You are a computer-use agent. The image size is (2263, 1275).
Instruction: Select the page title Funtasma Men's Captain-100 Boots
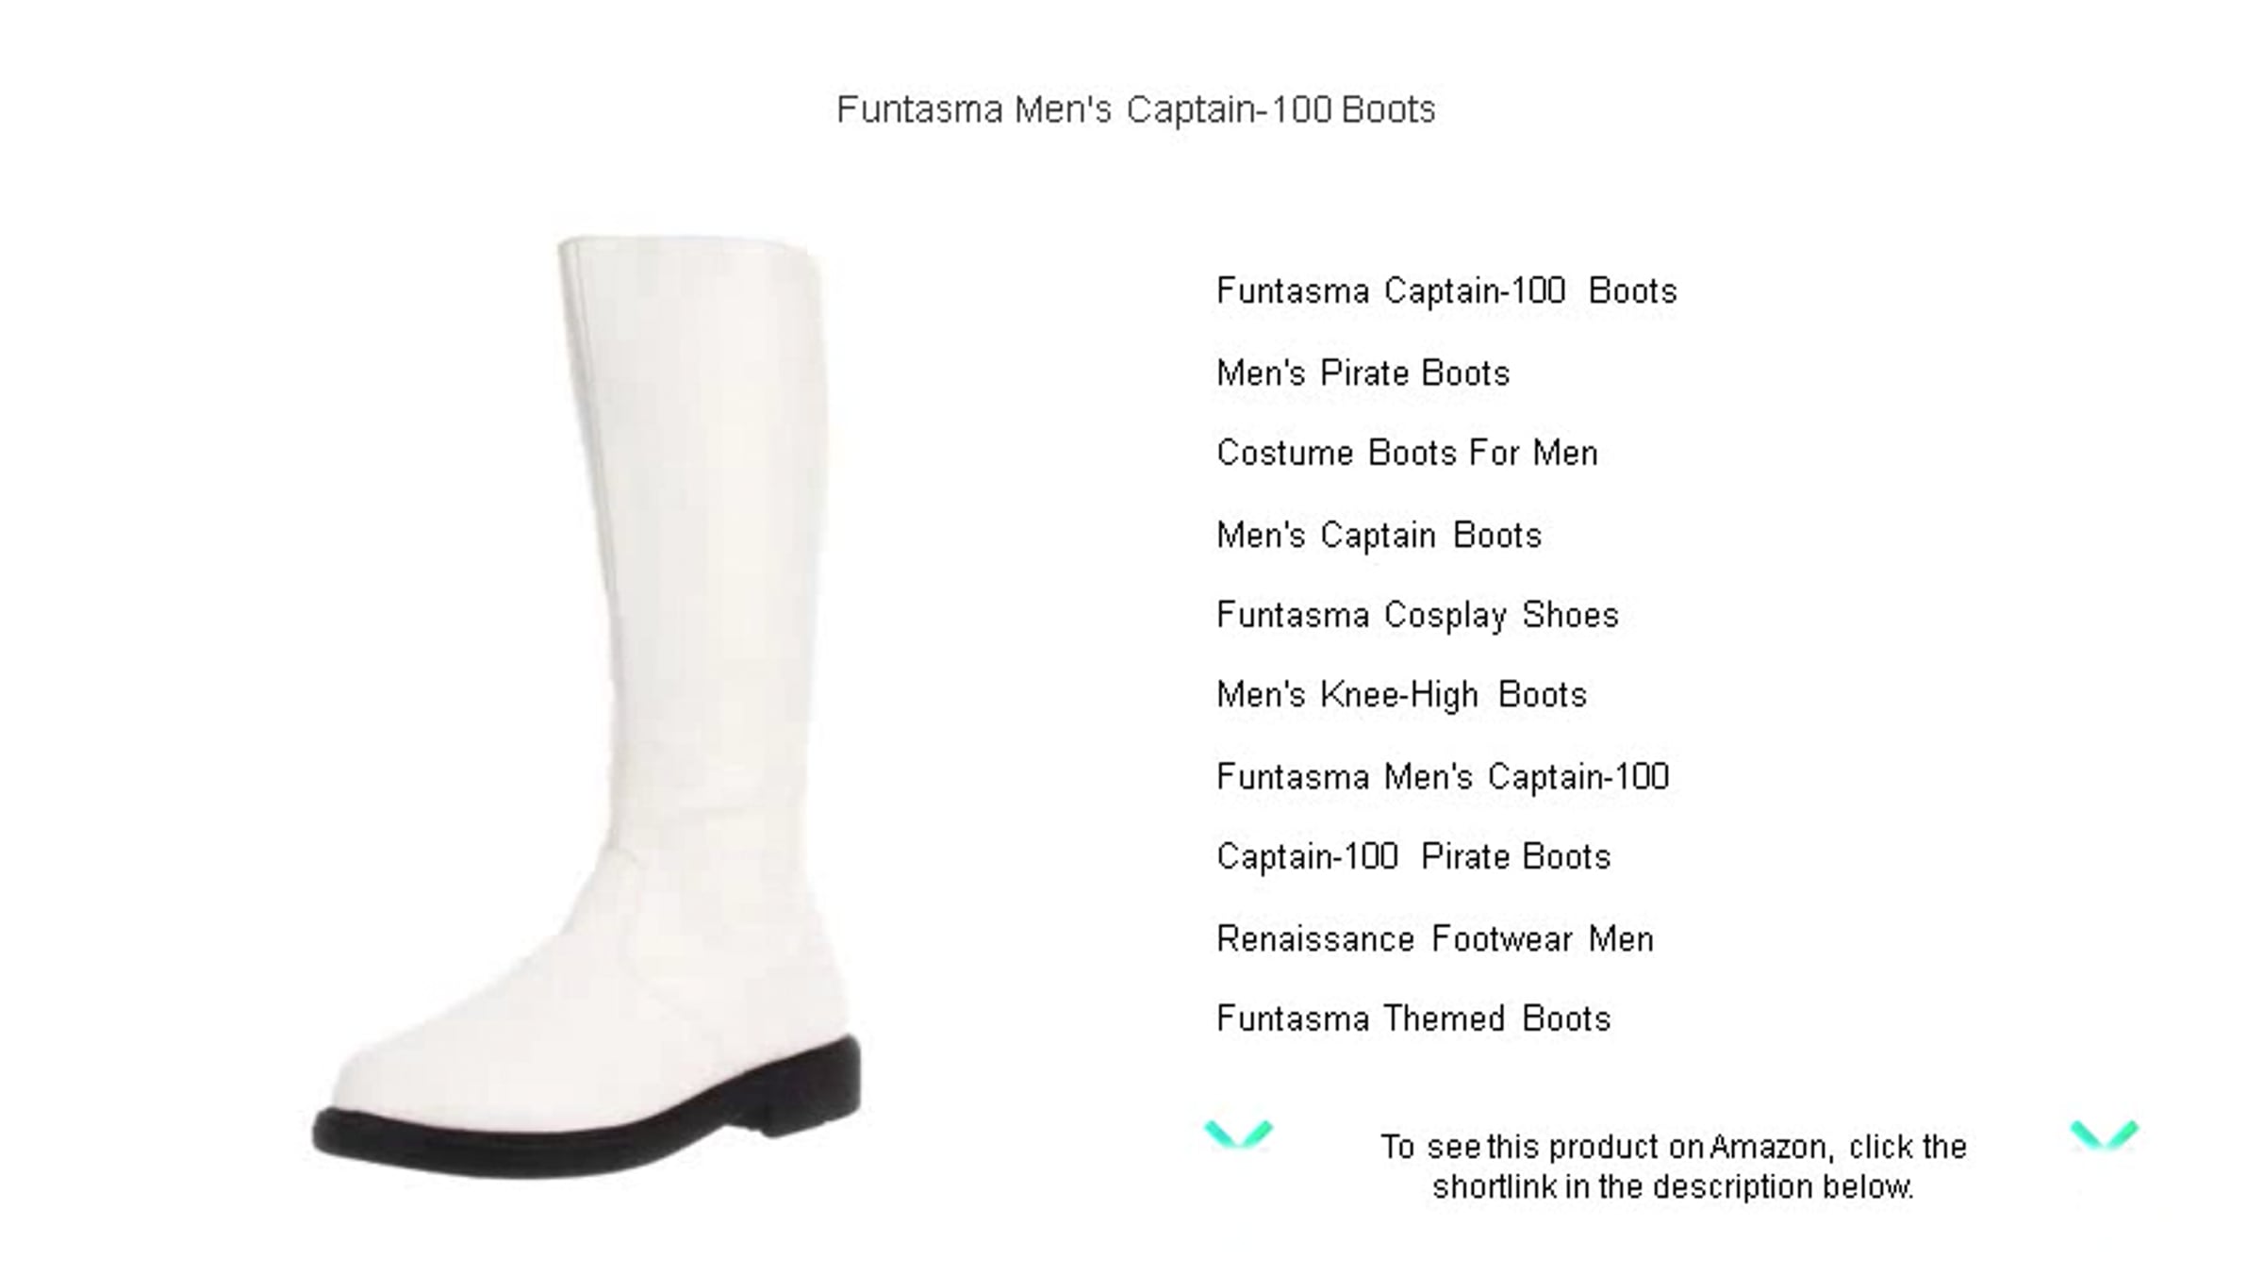click(1135, 109)
